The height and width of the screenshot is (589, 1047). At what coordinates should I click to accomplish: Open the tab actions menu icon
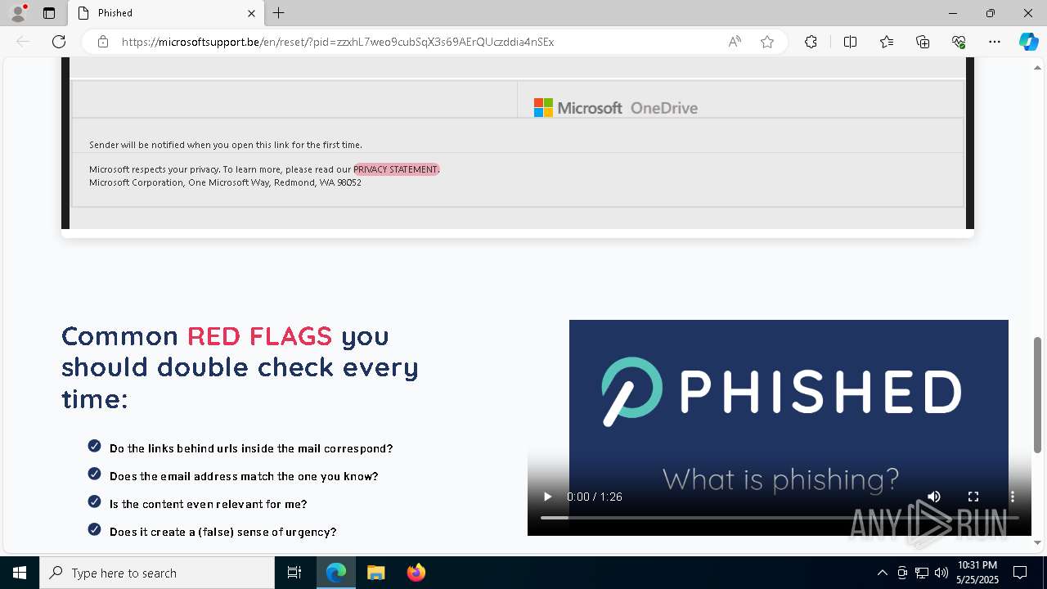[49, 13]
